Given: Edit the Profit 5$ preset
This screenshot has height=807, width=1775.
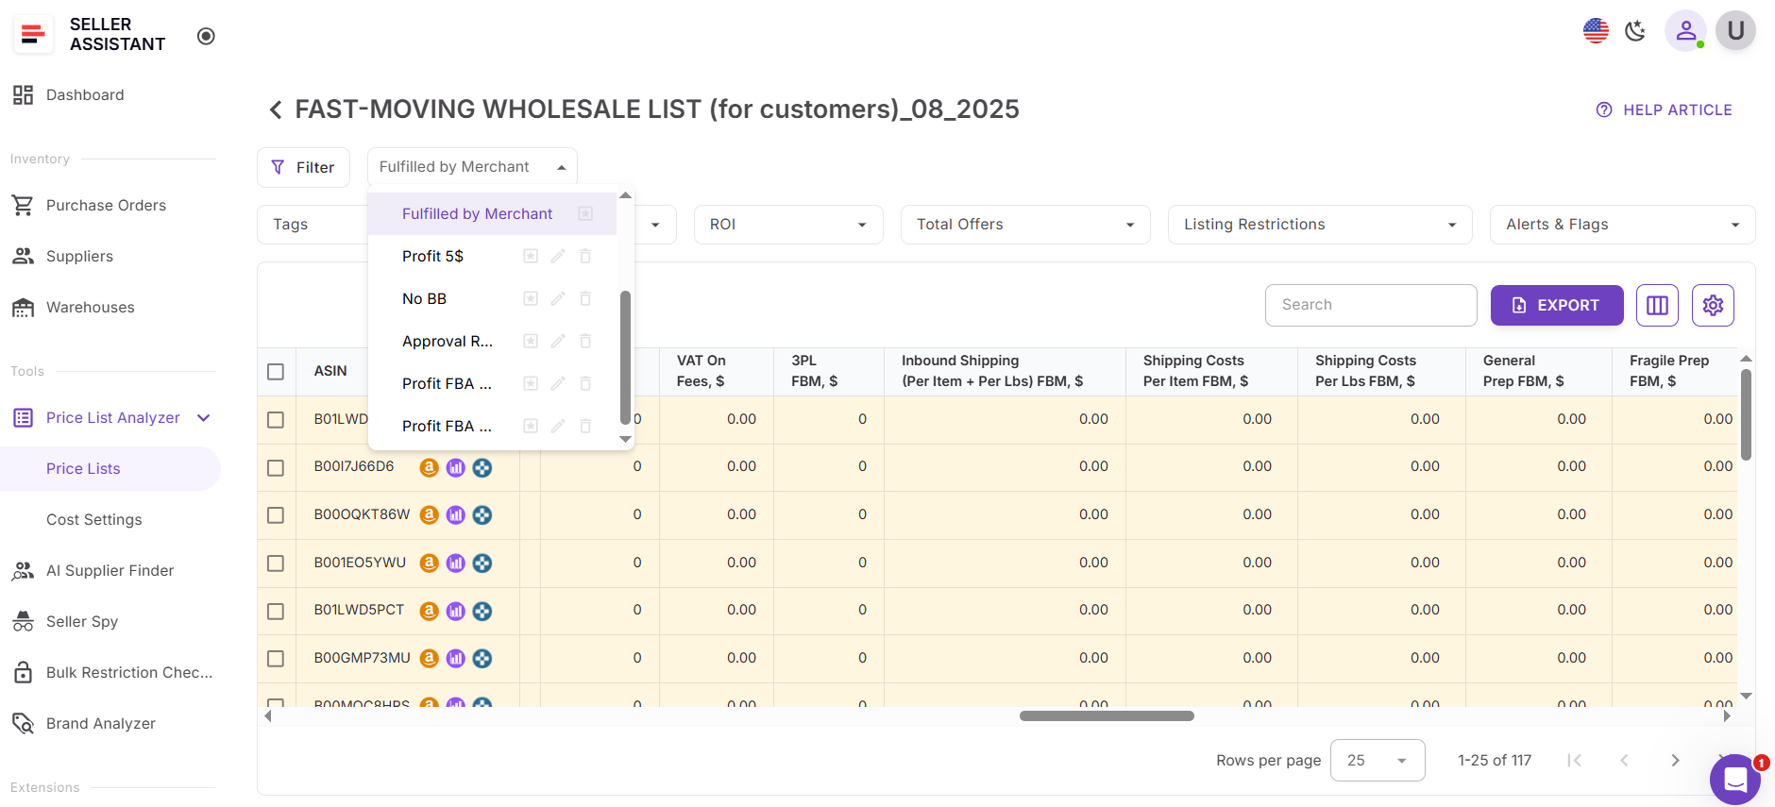Looking at the screenshot, I should point(558,256).
